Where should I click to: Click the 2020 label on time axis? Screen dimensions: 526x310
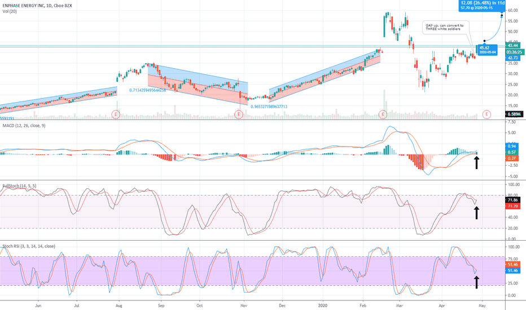tap(323, 305)
